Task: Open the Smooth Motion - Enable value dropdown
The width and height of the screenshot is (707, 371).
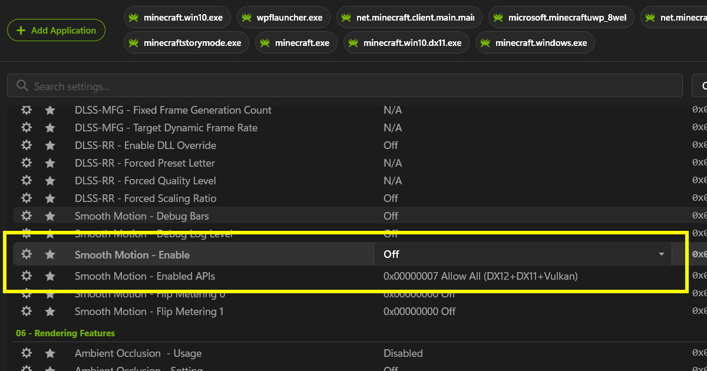Action: pyautogui.click(x=523, y=254)
